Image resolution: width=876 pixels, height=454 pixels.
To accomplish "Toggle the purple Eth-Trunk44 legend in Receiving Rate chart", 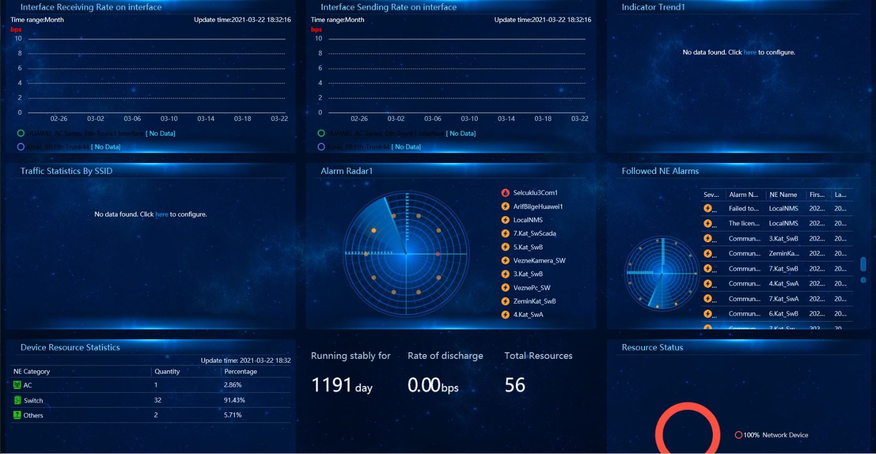I will 21,147.
